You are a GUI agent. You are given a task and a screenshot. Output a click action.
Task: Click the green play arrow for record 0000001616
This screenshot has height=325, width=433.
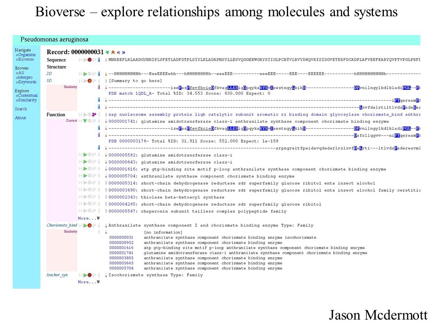point(85,168)
